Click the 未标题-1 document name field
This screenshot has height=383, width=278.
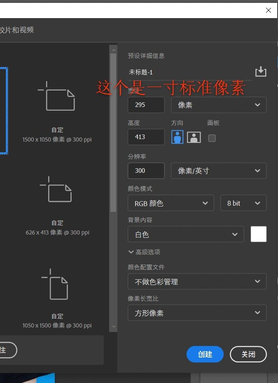coord(190,72)
